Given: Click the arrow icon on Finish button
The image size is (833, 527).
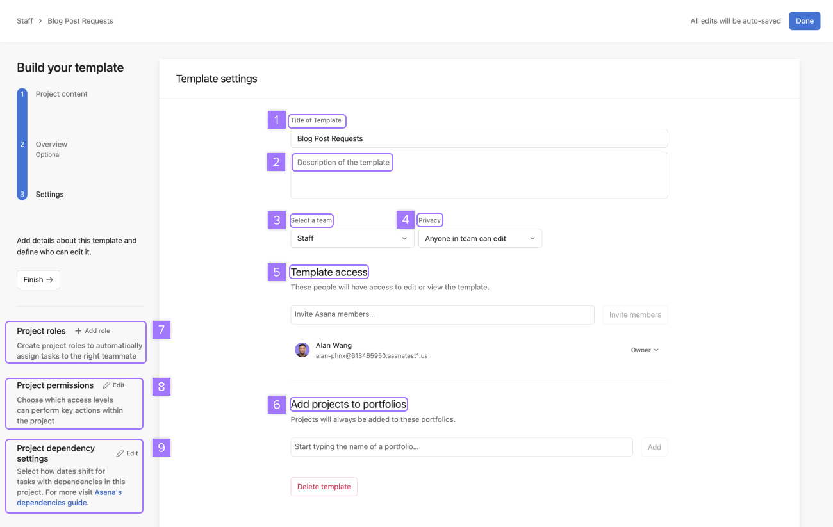Looking at the screenshot, I should coord(50,280).
